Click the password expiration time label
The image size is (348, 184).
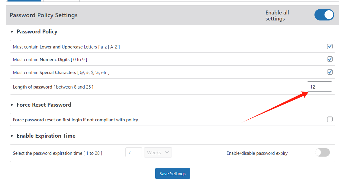[x=57, y=153]
